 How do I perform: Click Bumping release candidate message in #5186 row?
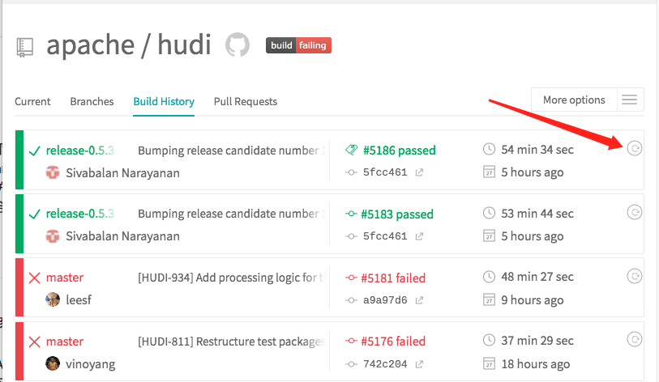click(232, 151)
